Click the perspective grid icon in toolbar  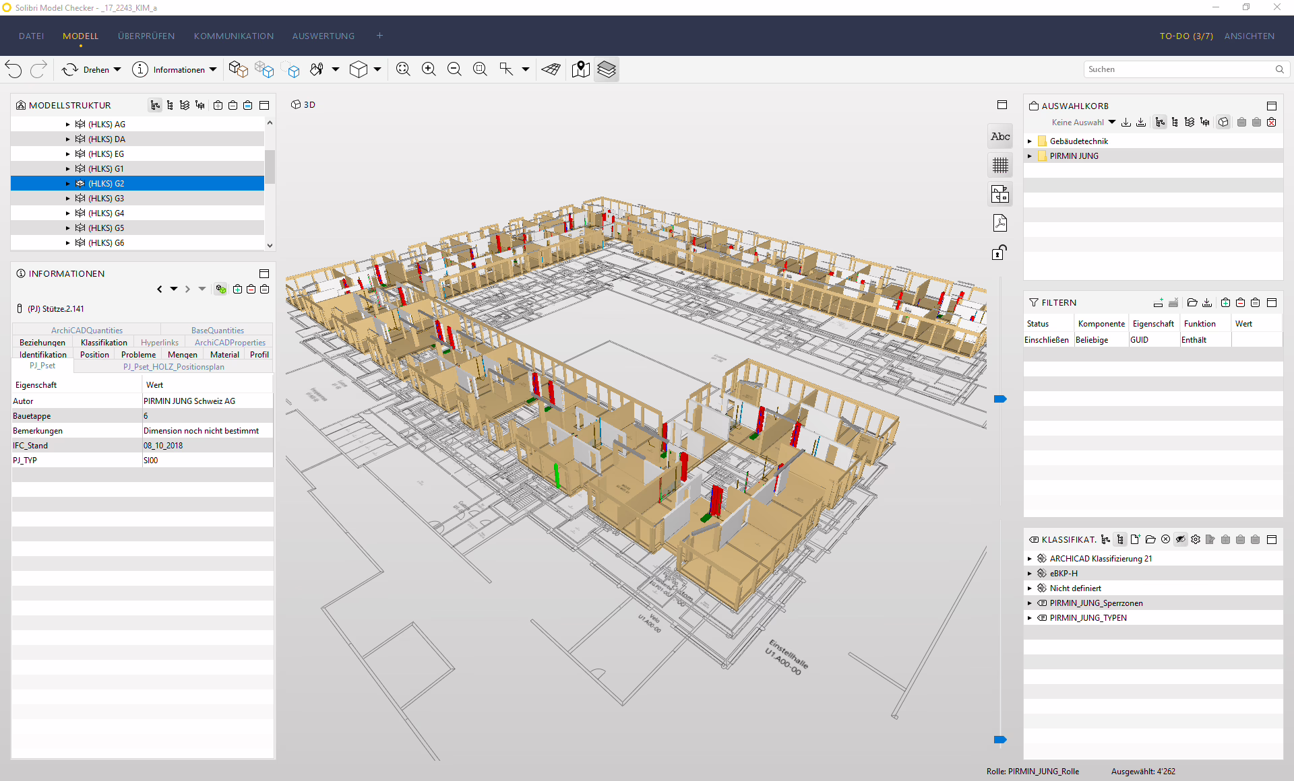(551, 69)
